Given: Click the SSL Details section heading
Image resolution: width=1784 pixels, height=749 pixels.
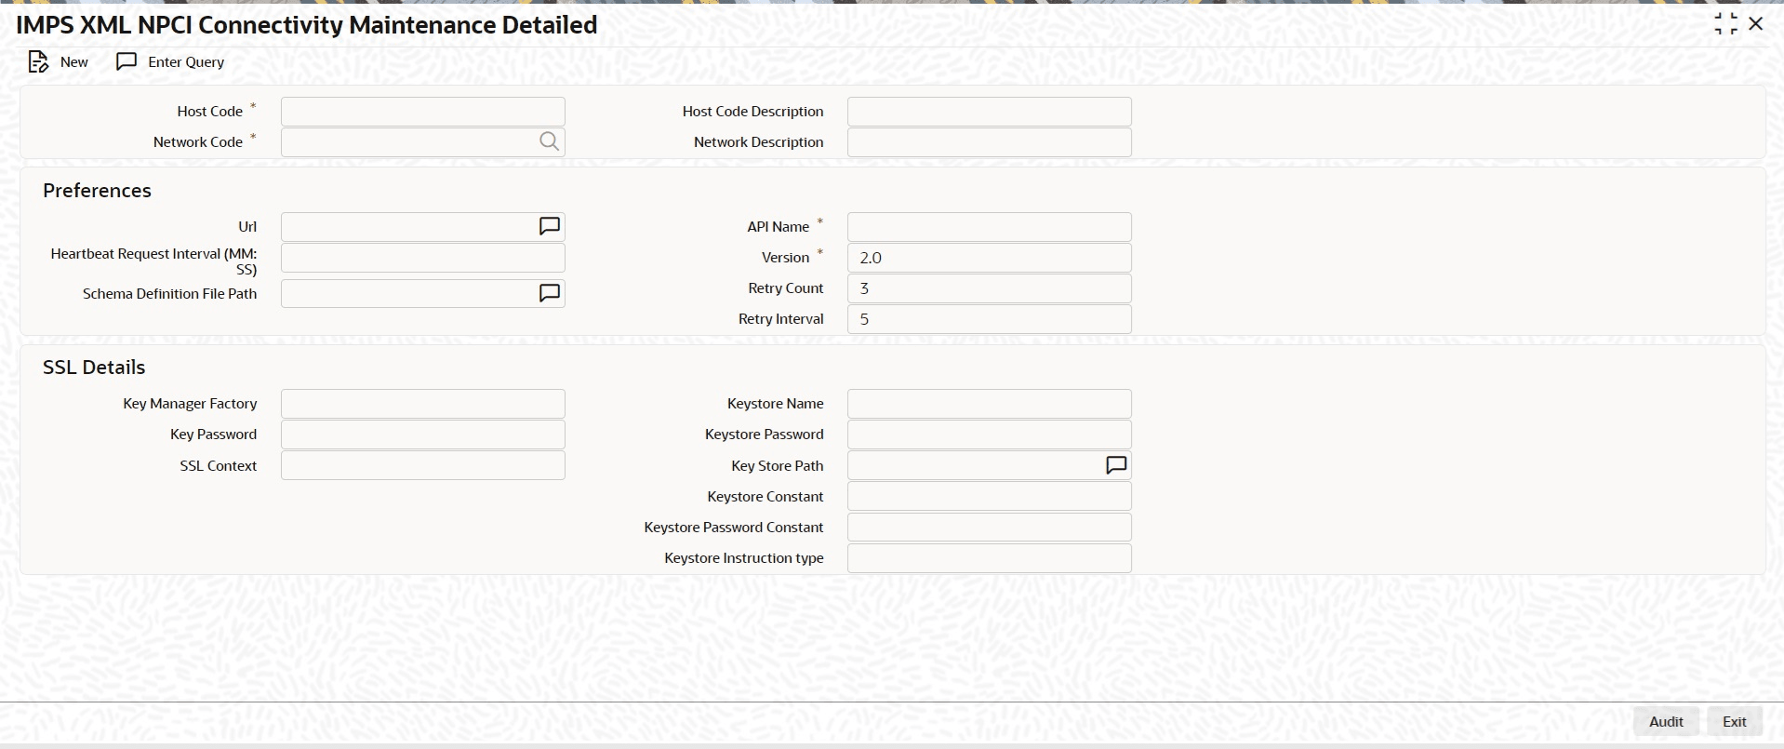Looking at the screenshot, I should click(x=94, y=368).
